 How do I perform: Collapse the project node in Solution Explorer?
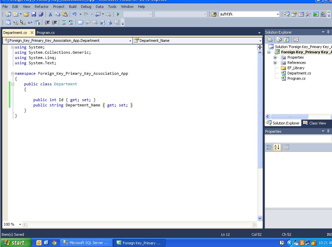point(269,52)
